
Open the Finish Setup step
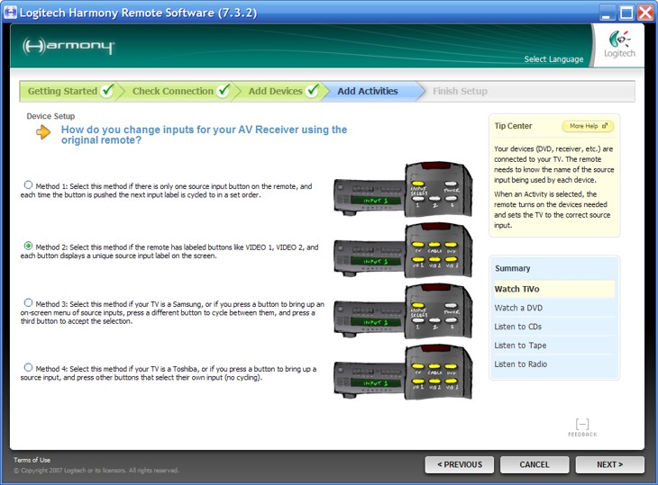(460, 91)
